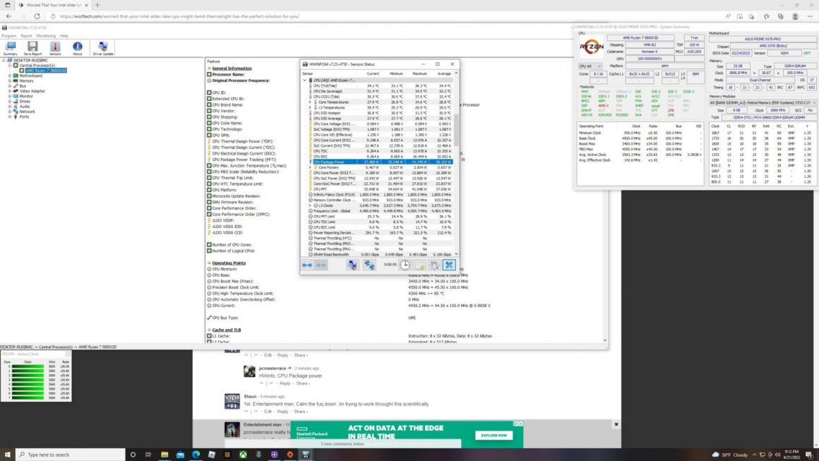Click the Explore Now button in the ad
The height and width of the screenshot is (461, 819).
point(493,436)
